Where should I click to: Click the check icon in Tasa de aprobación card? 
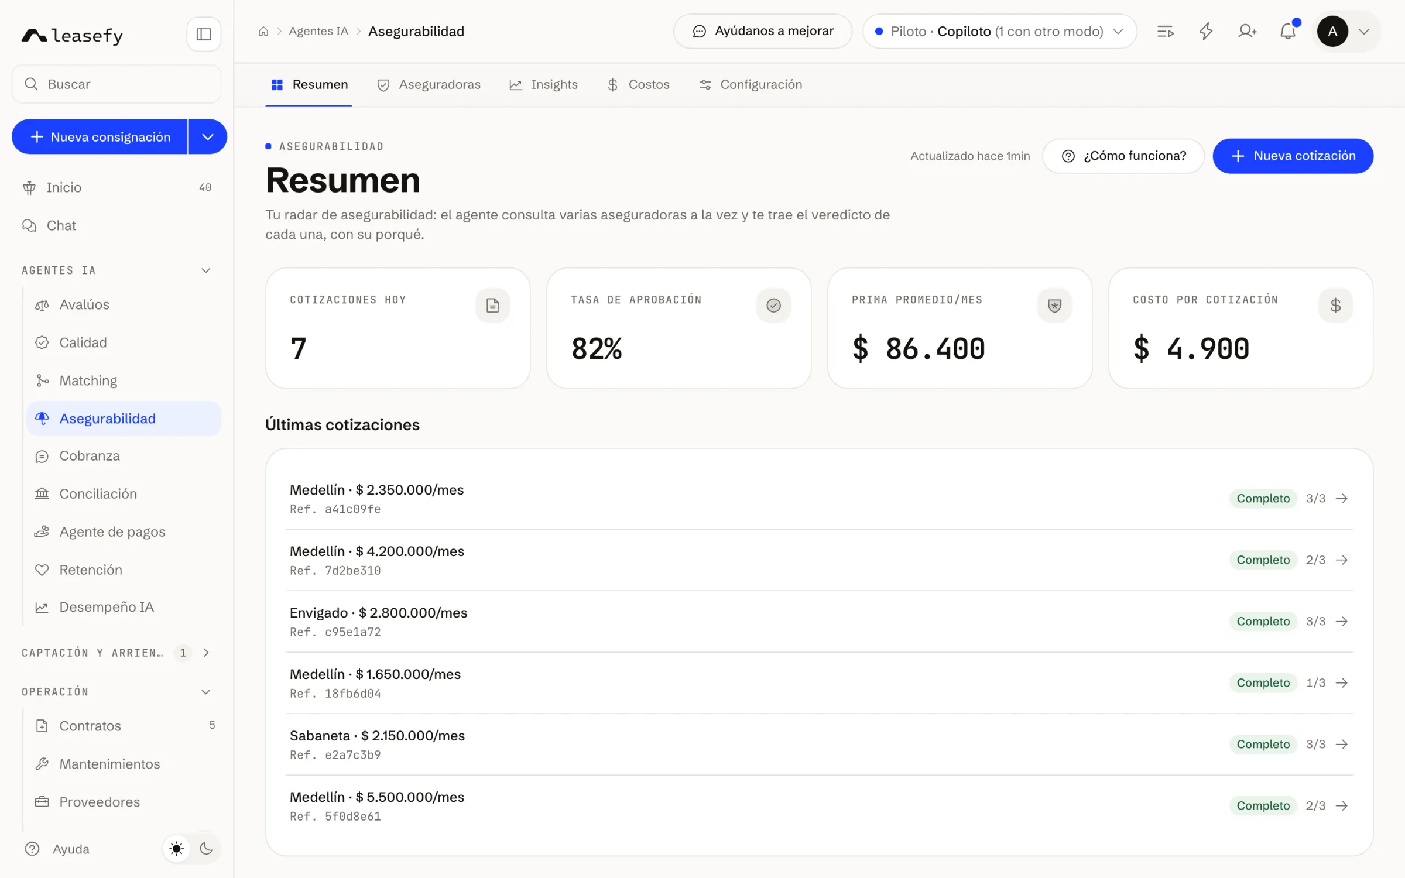coord(774,305)
